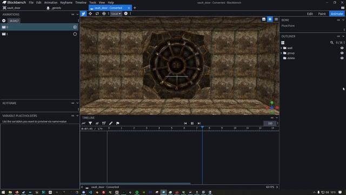346x195 pixels.
Task: Click the timeline clear icon
Action: coord(97,123)
